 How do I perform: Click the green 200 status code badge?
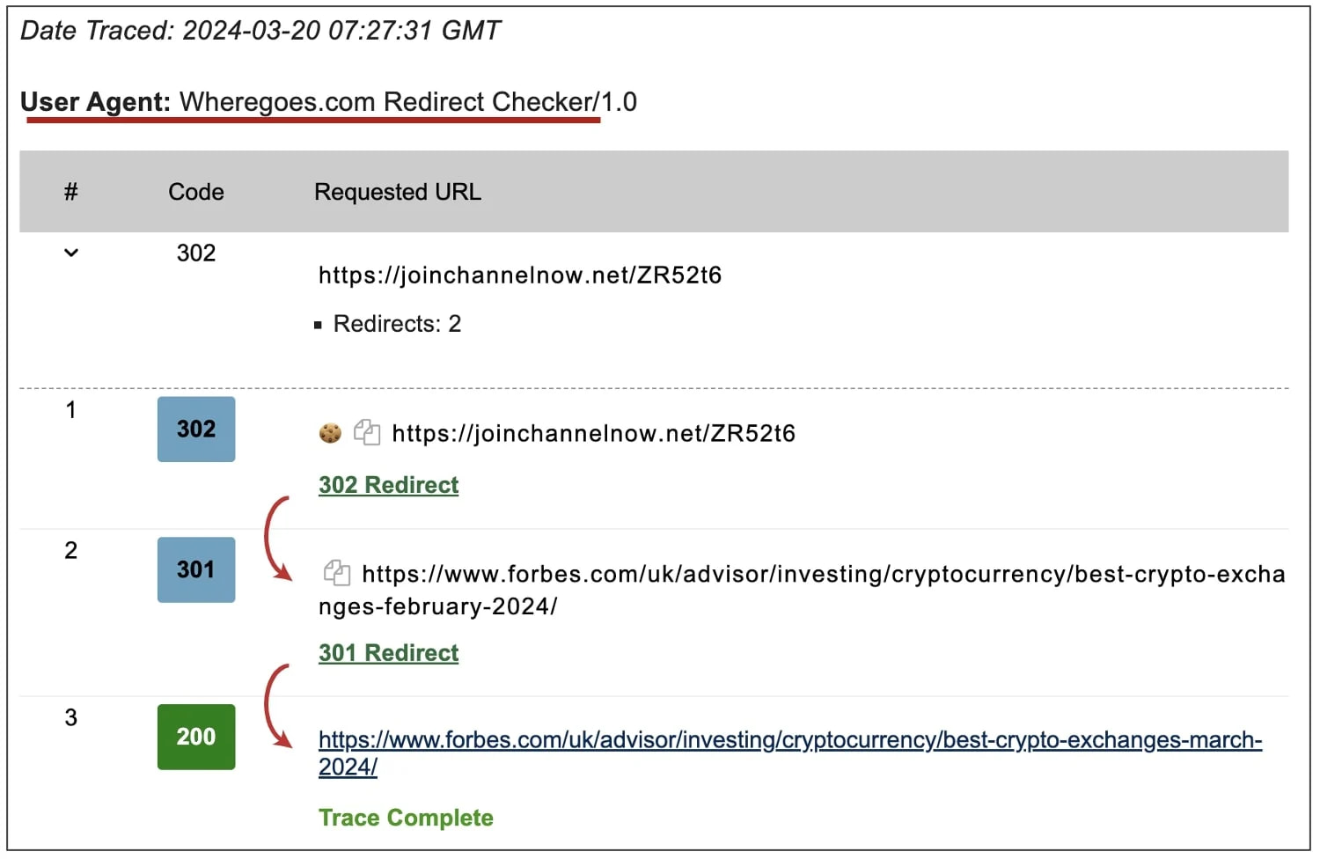tap(196, 737)
